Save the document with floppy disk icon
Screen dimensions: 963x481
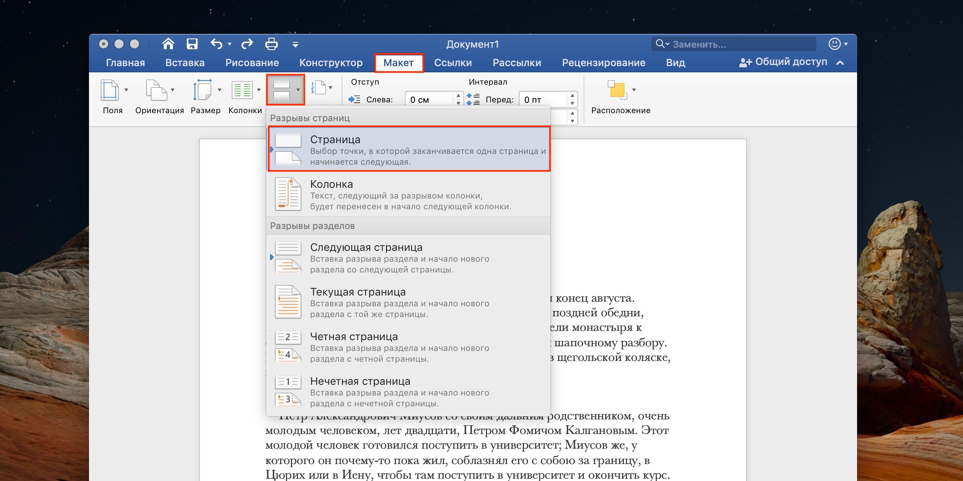(192, 44)
